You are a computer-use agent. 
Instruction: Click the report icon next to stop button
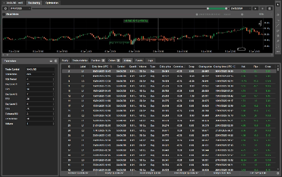269,8
